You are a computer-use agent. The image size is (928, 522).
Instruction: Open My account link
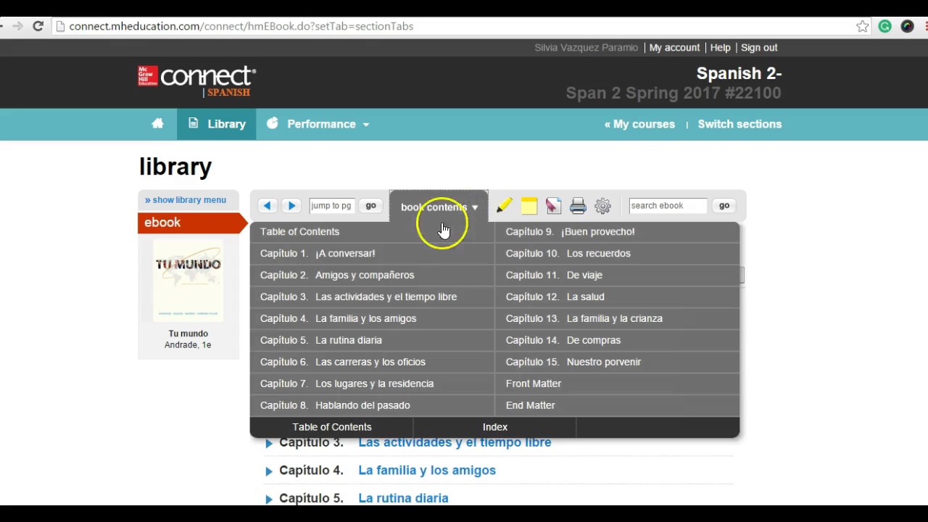(x=674, y=48)
